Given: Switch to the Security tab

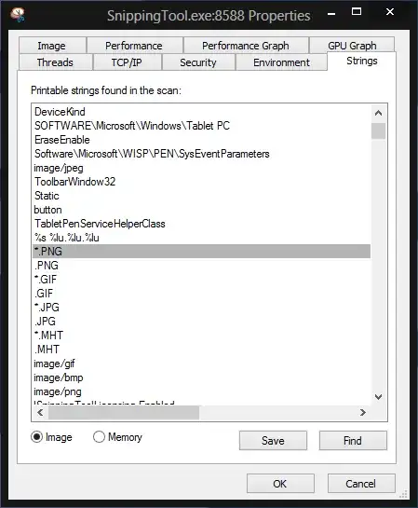Looking at the screenshot, I should point(198,62).
